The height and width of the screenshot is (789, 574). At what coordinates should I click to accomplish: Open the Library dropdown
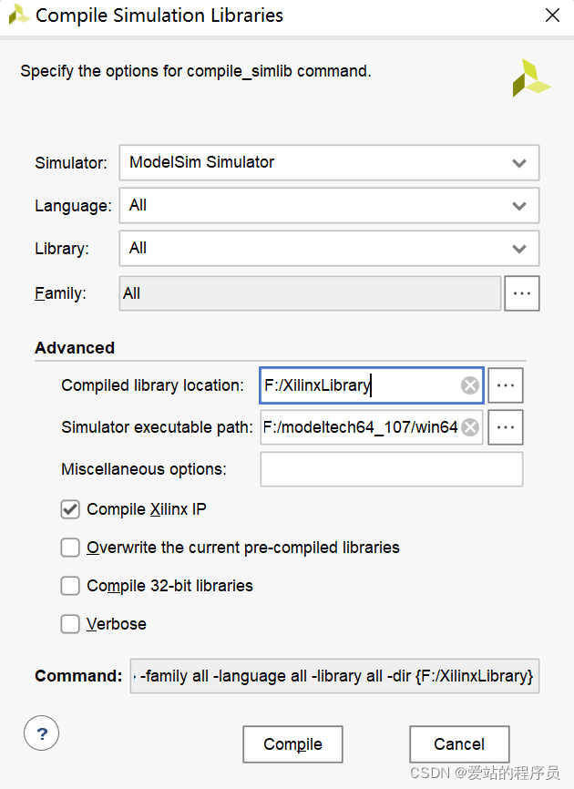tap(518, 248)
